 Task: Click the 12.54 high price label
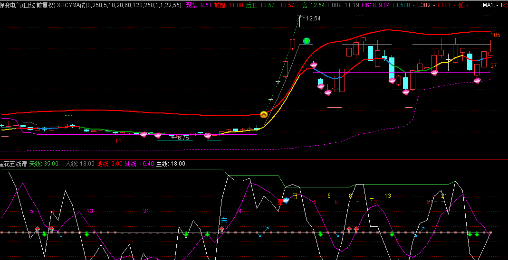click(x=313, y=19)
